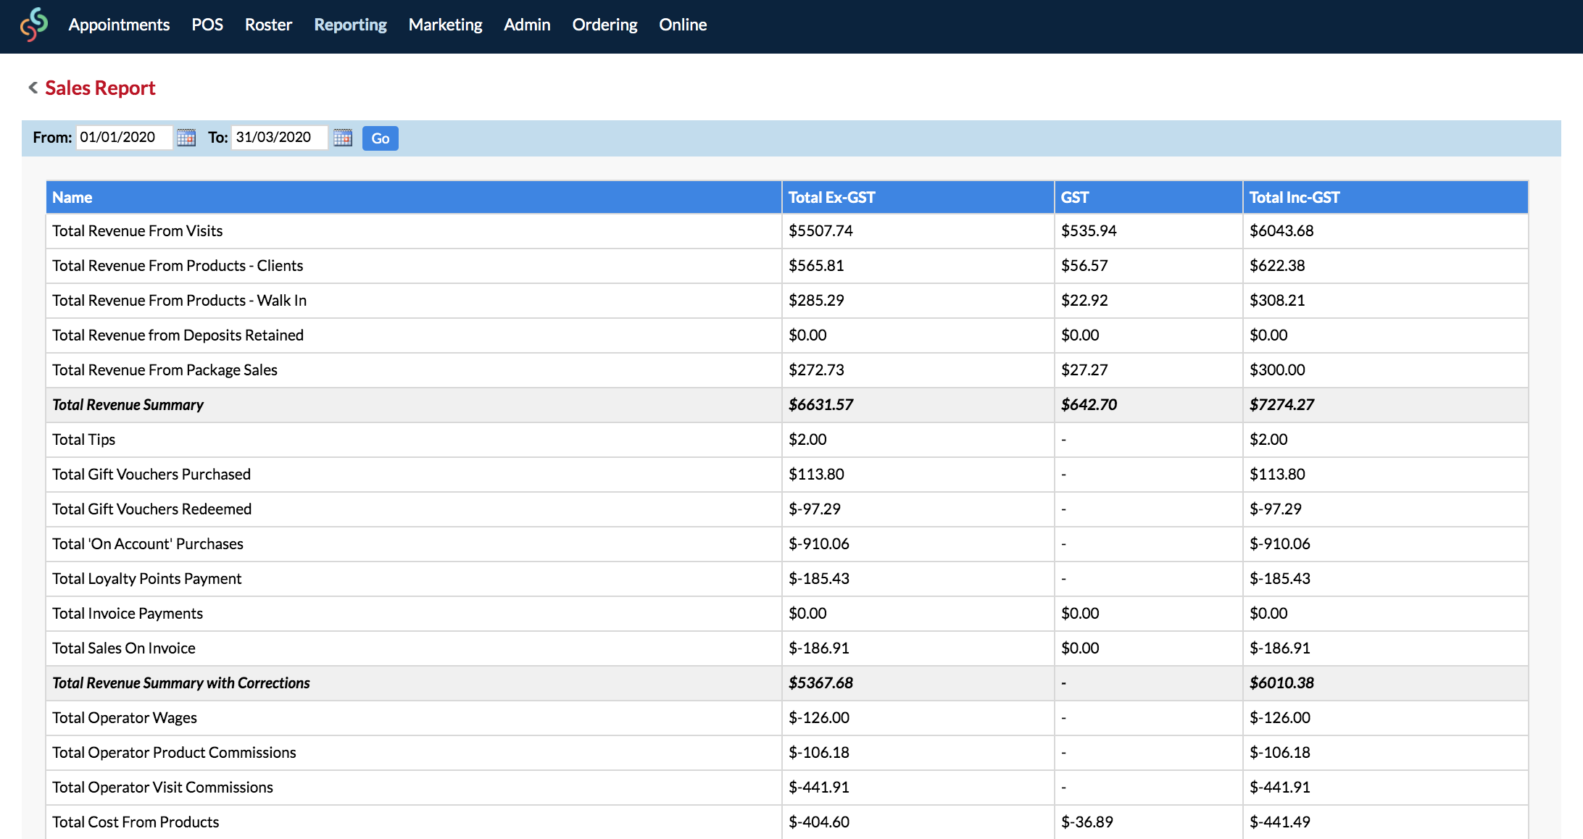Select Total Invoice Payments label

pyautogui.click(x=127, y=614)
